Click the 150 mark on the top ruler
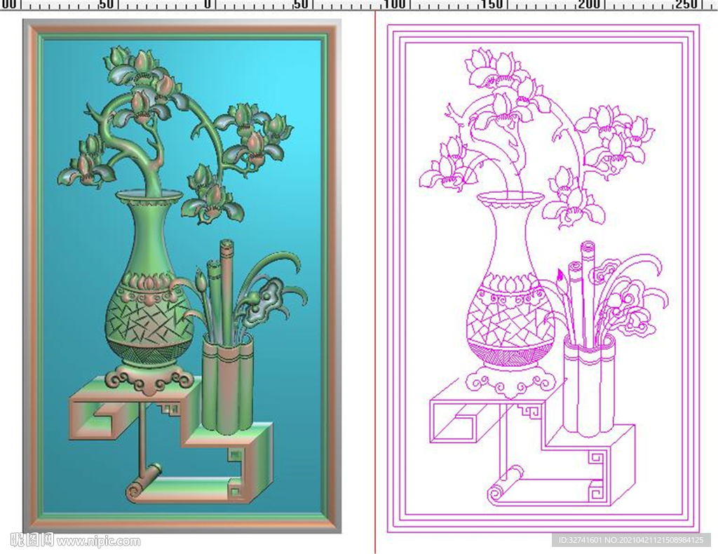The width and height of the screenshot is (718, 554). coord(492,5)
